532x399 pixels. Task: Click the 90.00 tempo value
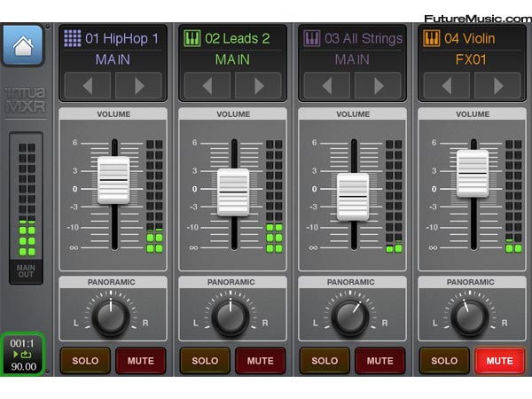[x=23, y=367]
